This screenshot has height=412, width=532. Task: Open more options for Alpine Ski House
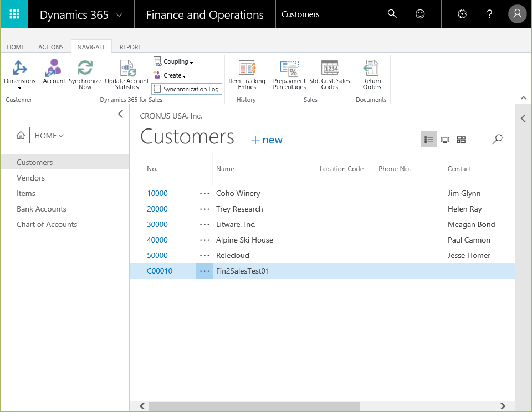point(204,240)
